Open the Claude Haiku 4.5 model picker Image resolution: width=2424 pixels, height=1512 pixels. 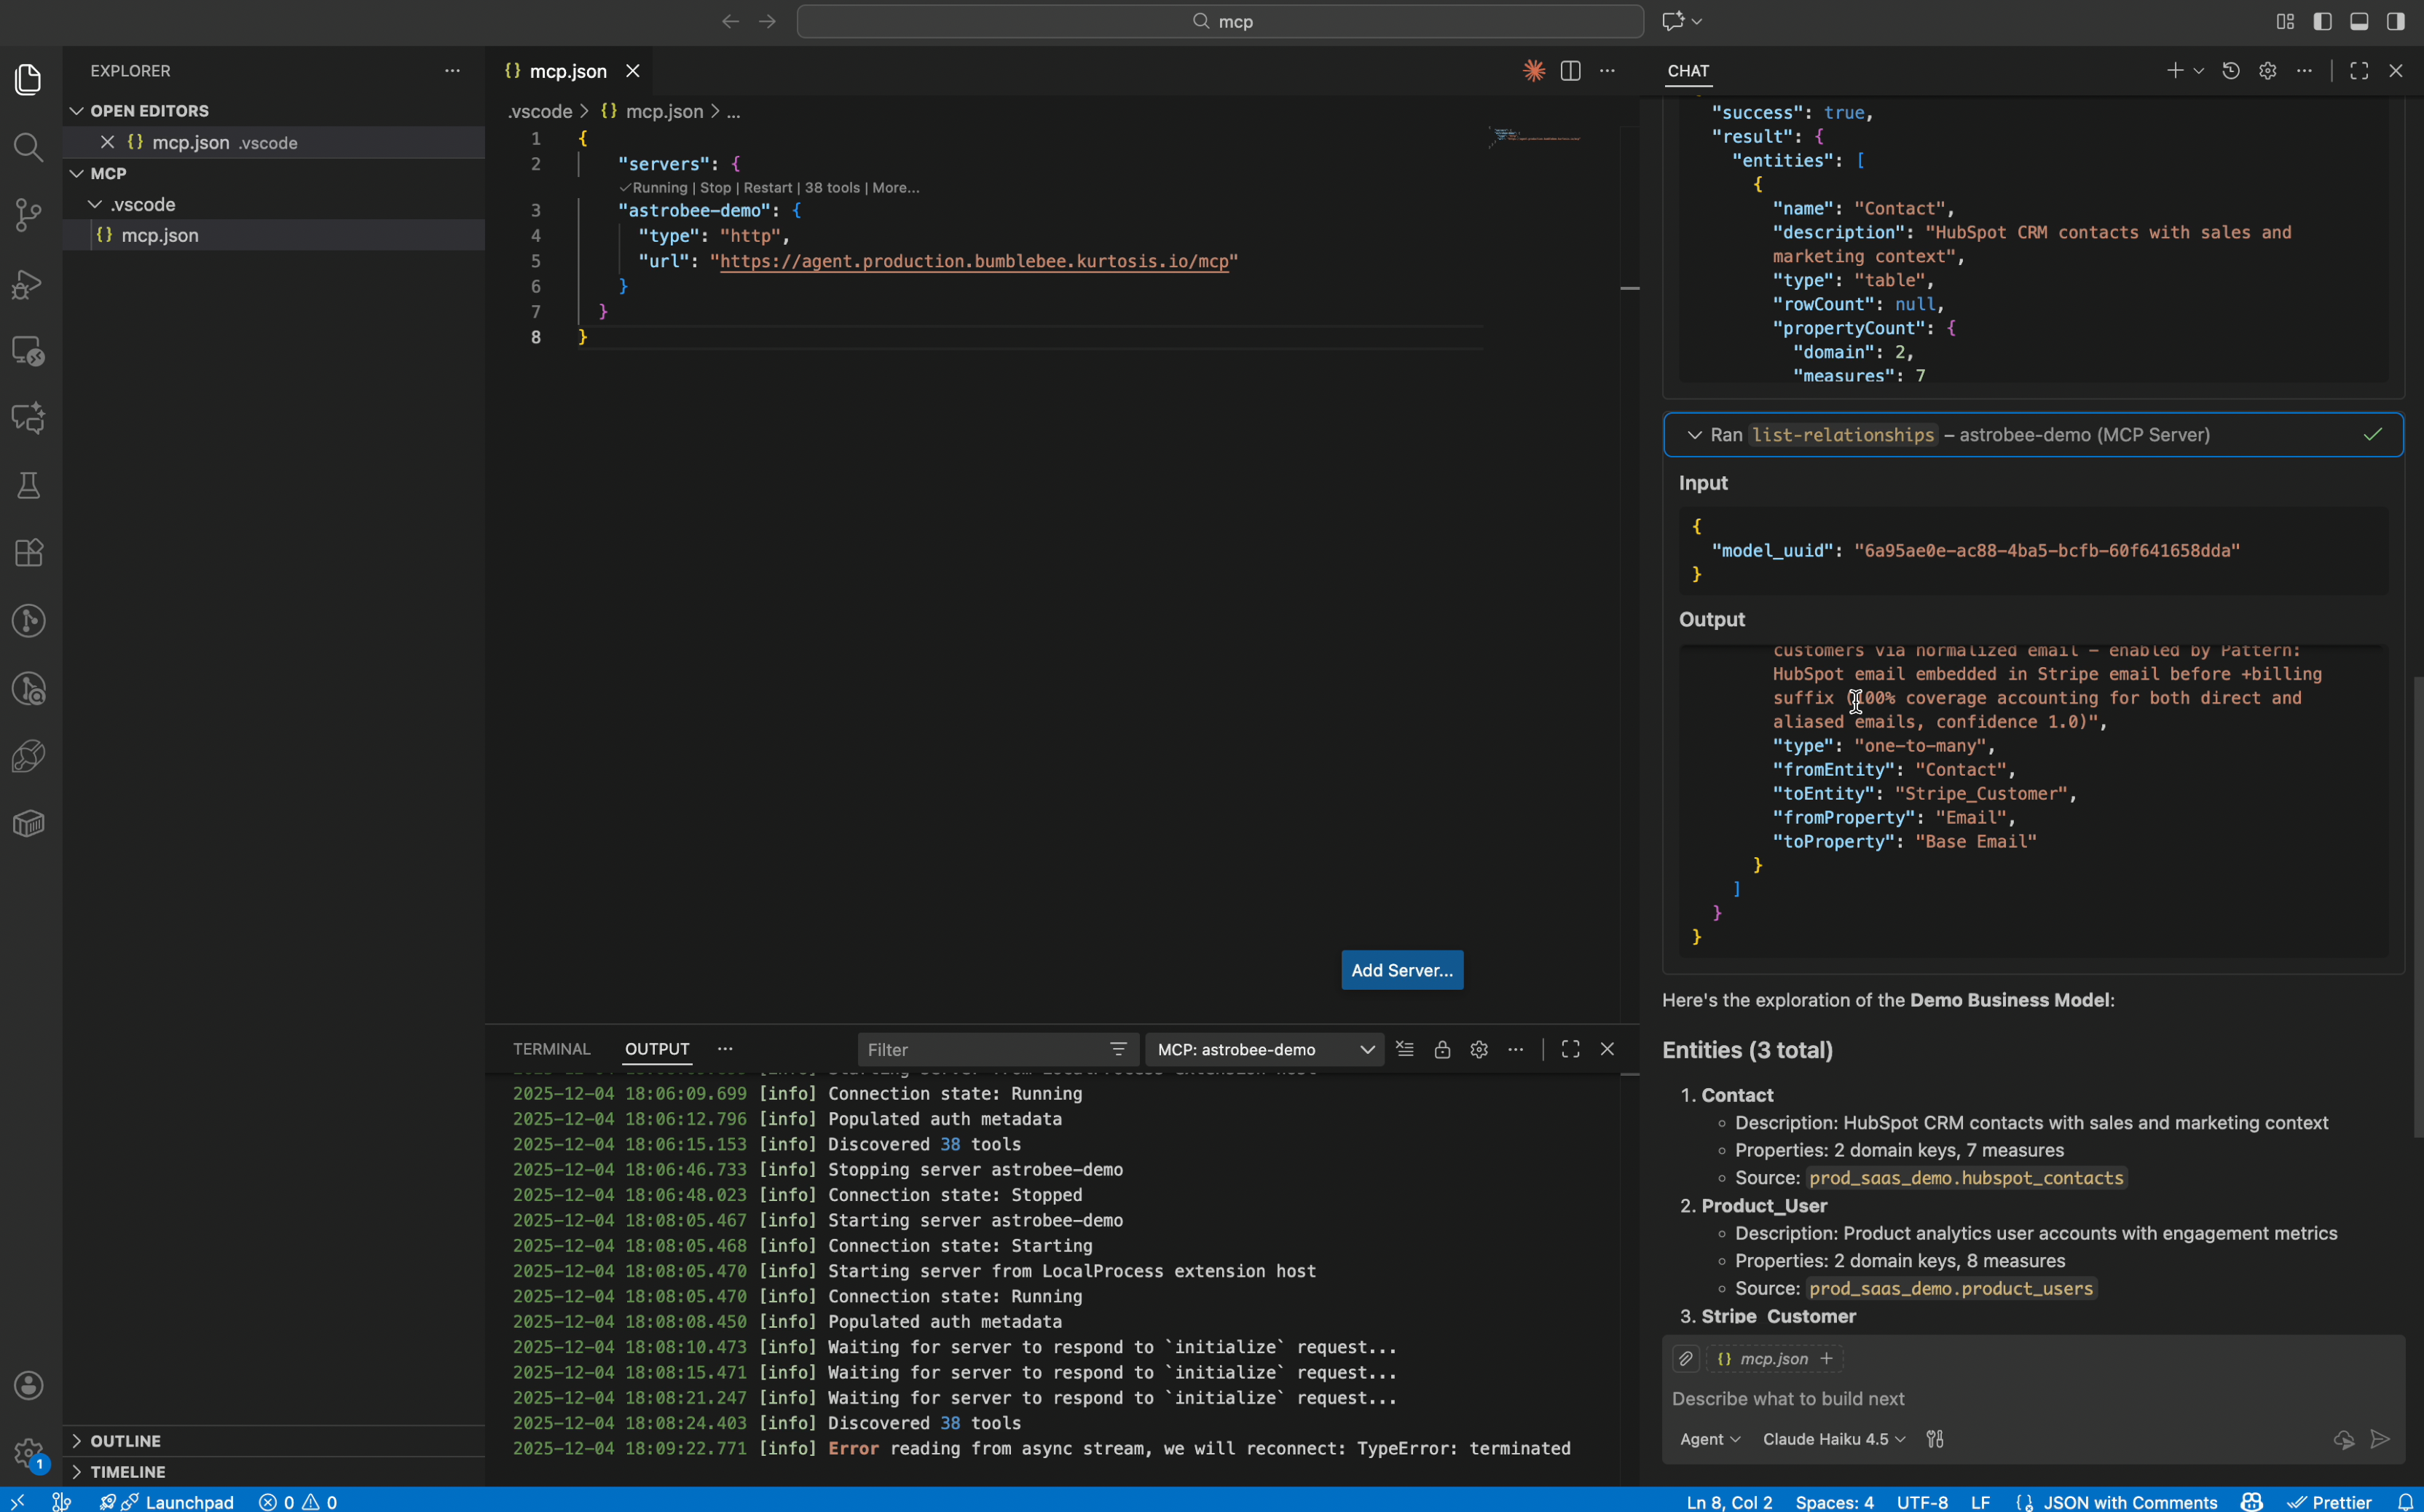(x=1833, y=1439)
